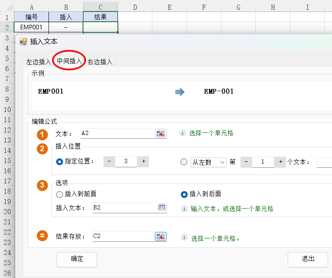This screenshot has height=278, width=332.
Task: Click the range picker icon for 文本 field
Action: pos(160,134)
